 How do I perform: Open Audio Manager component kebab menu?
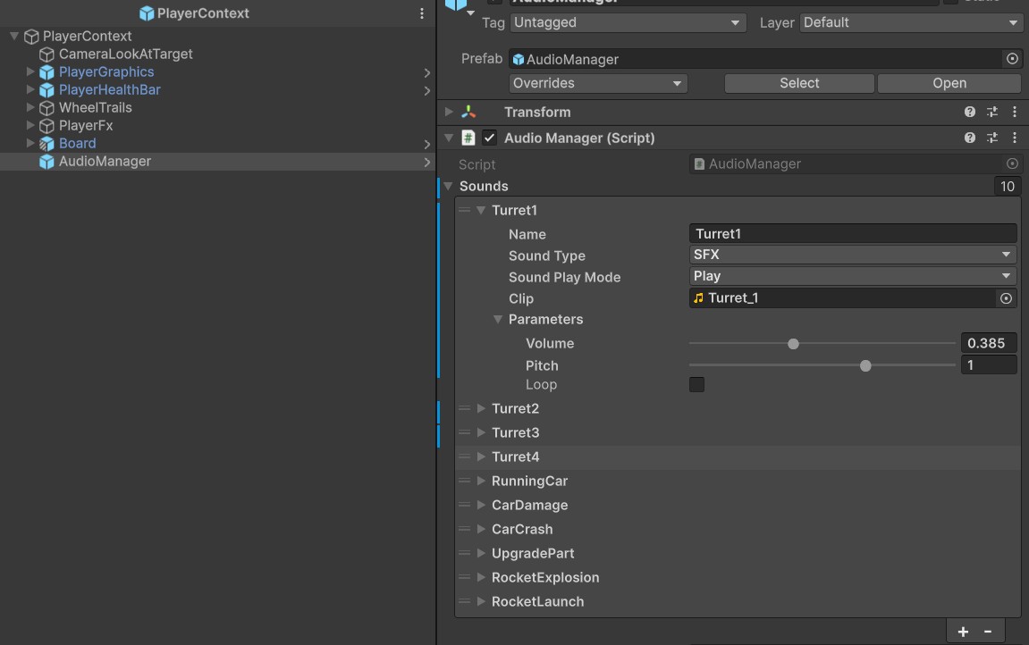pyautogui.click(x=1015, y=138)
